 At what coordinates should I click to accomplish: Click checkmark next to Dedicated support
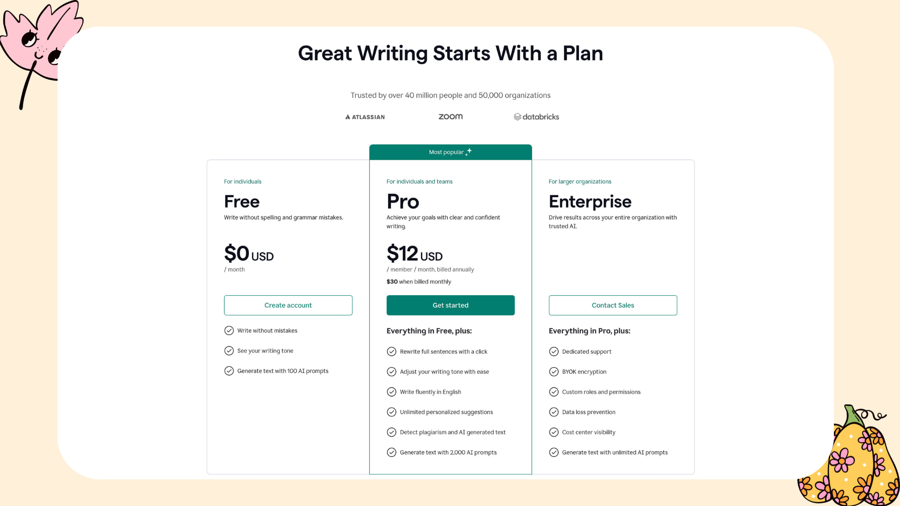click(x=554, y=351)
